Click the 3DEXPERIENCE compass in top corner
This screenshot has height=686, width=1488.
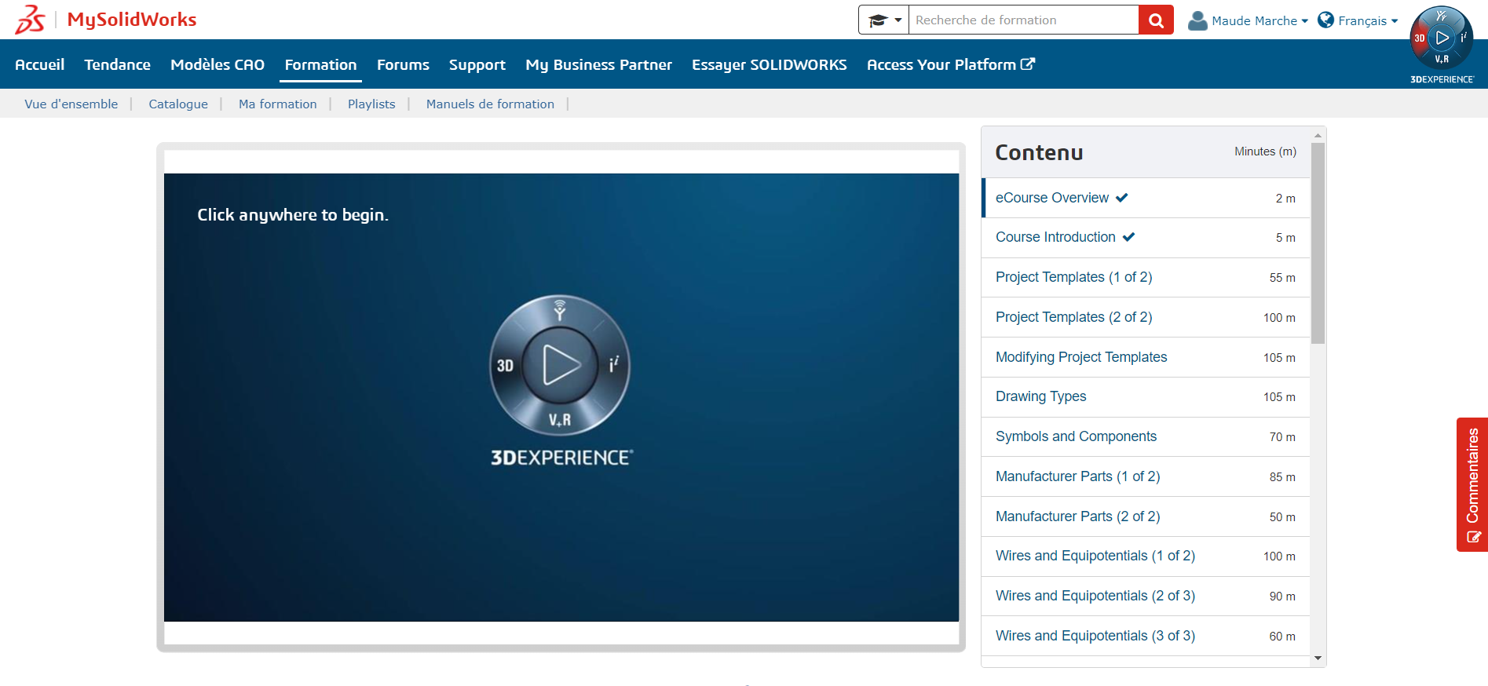(x=1442, y=39)
